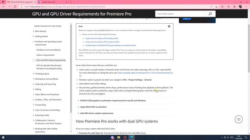Click the Microsoft Edge taskbar icon
This screenshot has height=140, width=250.
132,137
